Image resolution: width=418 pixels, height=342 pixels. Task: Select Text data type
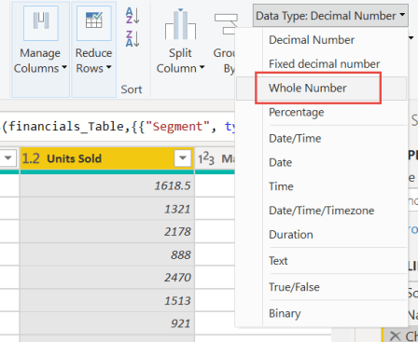322,261
